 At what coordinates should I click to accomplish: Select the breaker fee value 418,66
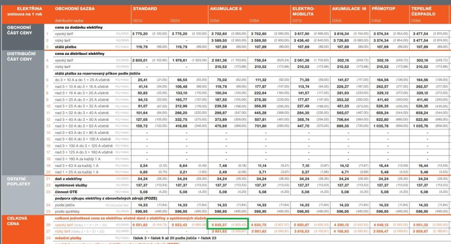coord(181,126)
